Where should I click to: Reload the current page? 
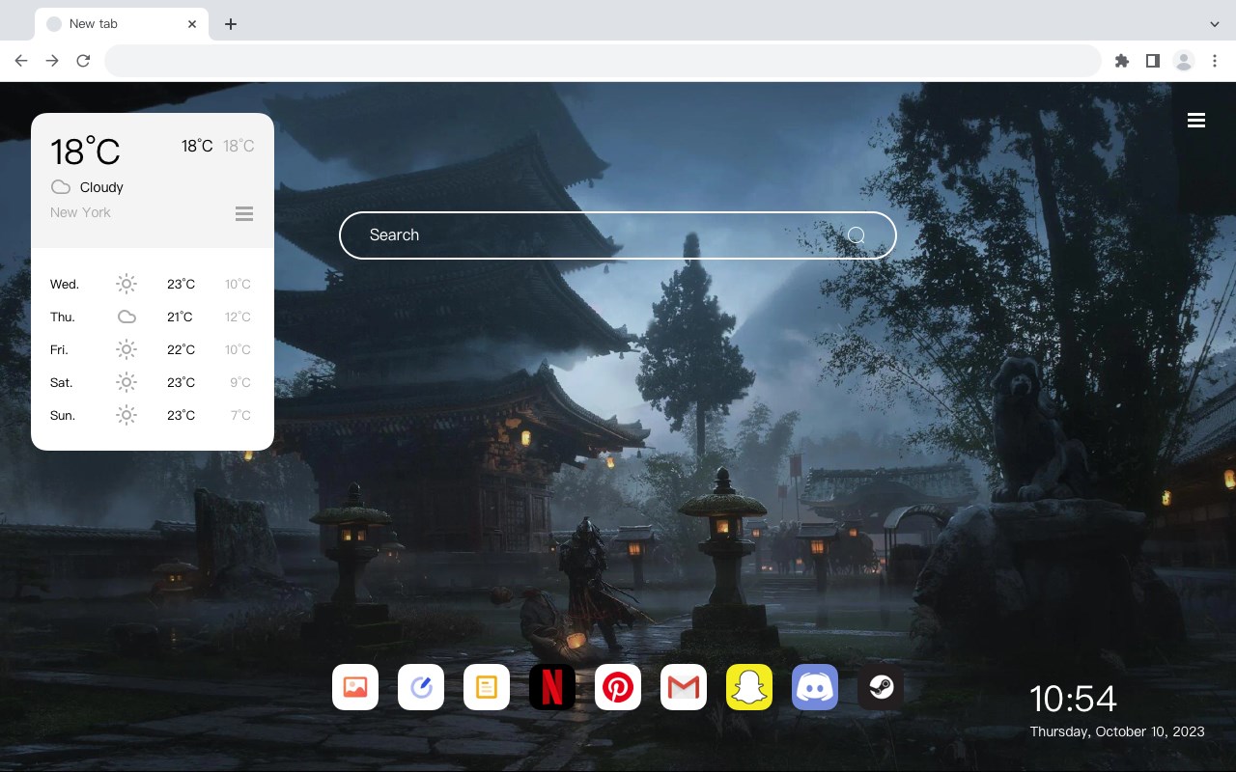[x=83, y=61]
